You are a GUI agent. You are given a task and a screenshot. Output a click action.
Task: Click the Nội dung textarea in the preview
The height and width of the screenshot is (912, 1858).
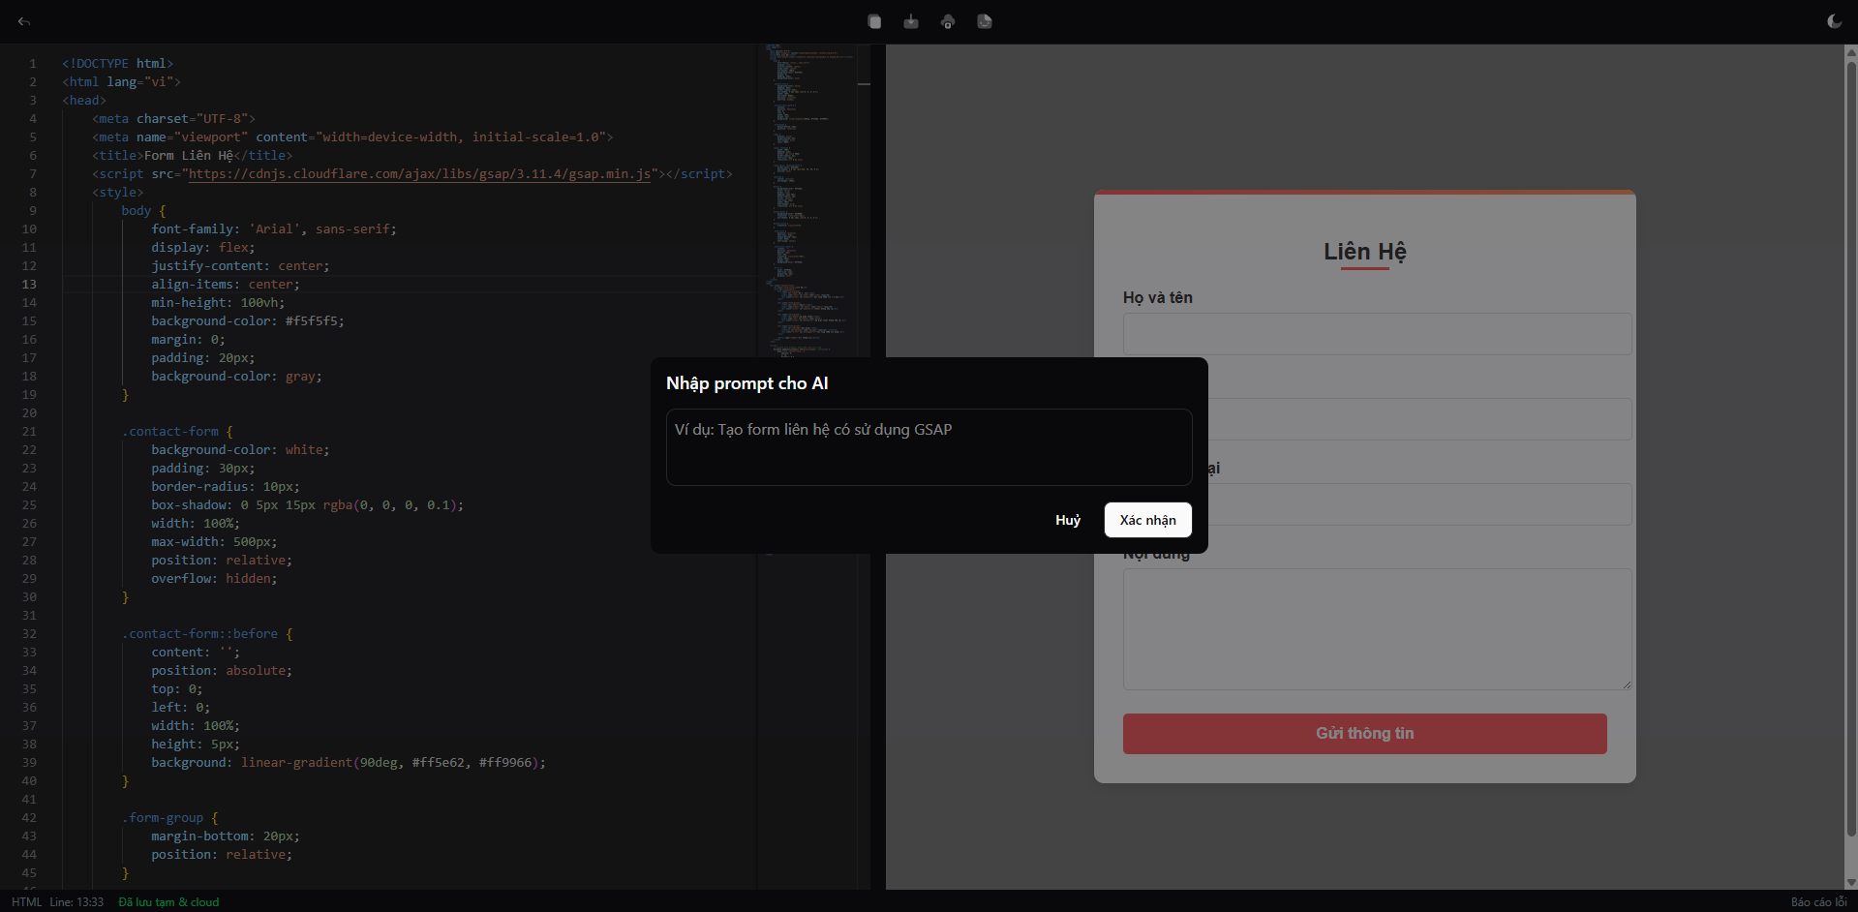[x=1377, y=629]
